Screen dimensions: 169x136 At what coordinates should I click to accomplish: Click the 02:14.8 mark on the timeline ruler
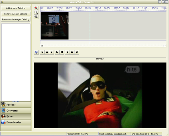click(x=98, y=8)
